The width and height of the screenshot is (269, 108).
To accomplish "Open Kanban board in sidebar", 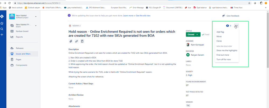I will click(22, 31).
